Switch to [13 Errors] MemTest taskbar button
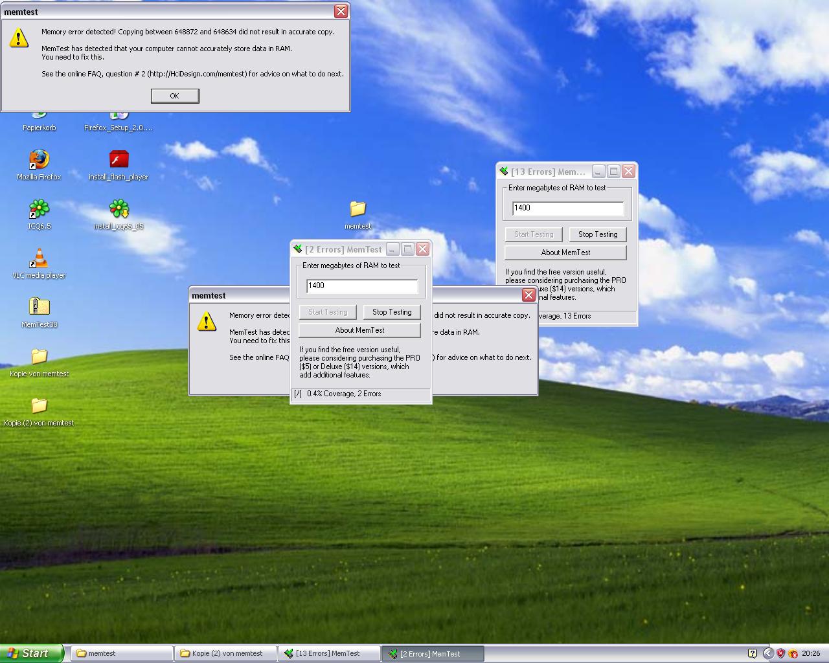 pyautogui.click(x=330, y=653)
